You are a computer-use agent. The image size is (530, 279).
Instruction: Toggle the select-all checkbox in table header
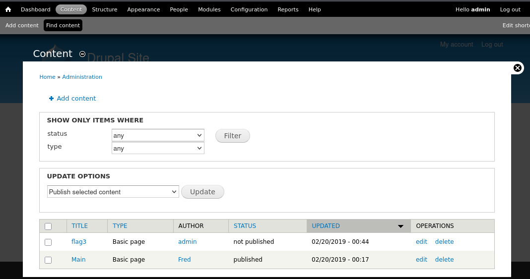tap(48, 226)
